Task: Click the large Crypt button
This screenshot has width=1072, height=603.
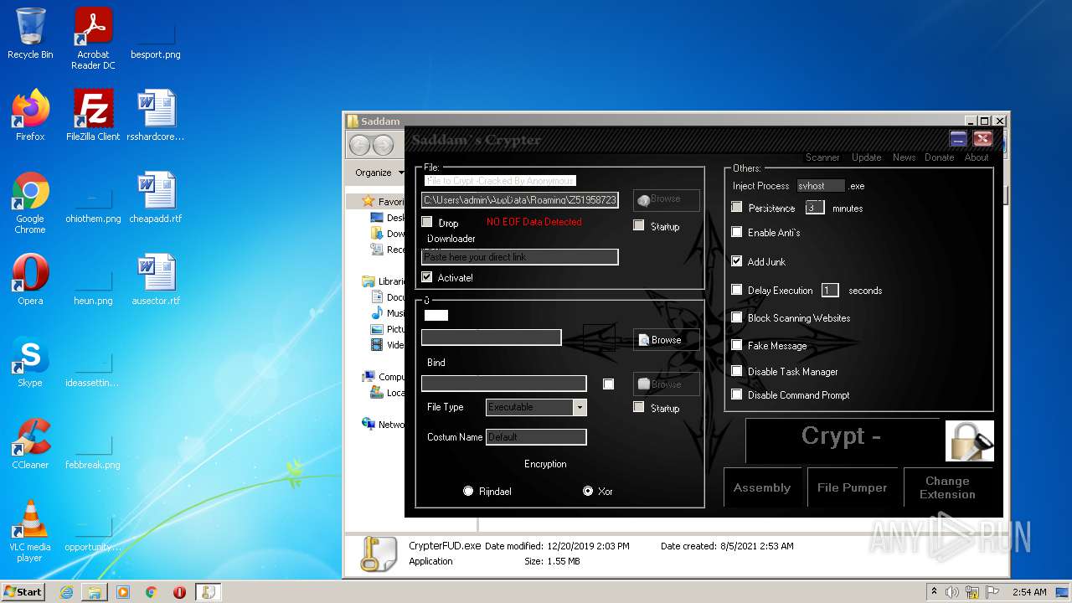Action: click(842, 441)
